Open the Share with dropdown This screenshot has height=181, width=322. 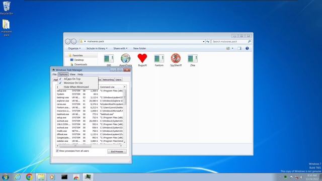[120, 48]
